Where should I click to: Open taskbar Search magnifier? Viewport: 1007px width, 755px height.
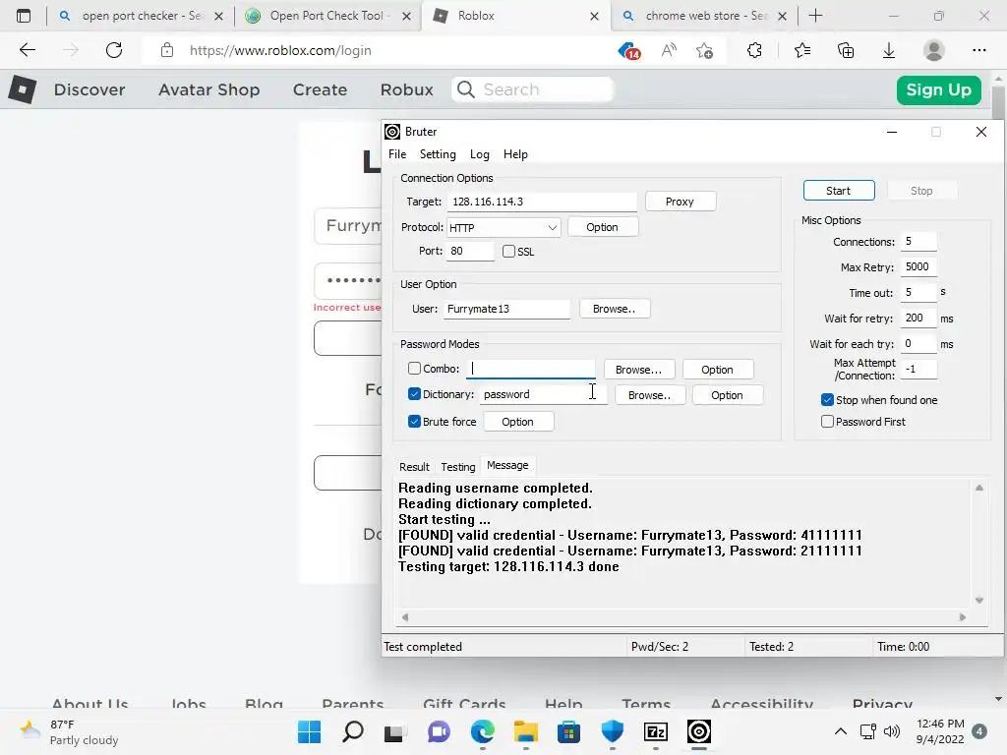point(353,731)
